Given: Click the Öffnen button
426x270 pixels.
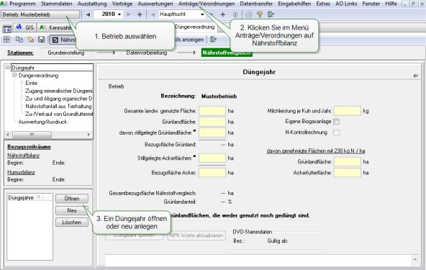Looking at the screenshot, I should pos(72,199).
